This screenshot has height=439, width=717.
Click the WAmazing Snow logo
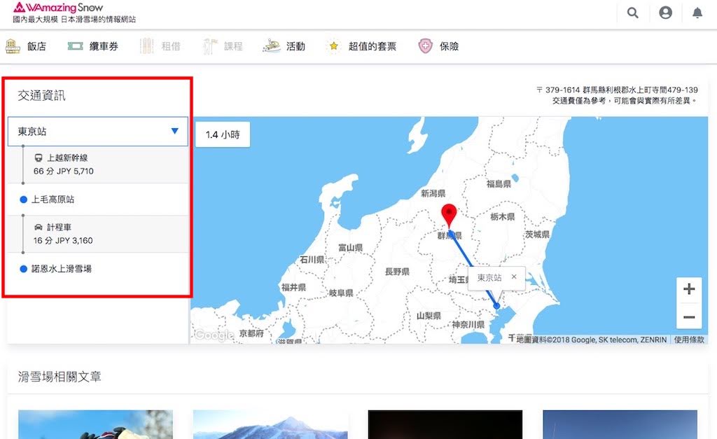pyautogui.click(x=58, y=7)
